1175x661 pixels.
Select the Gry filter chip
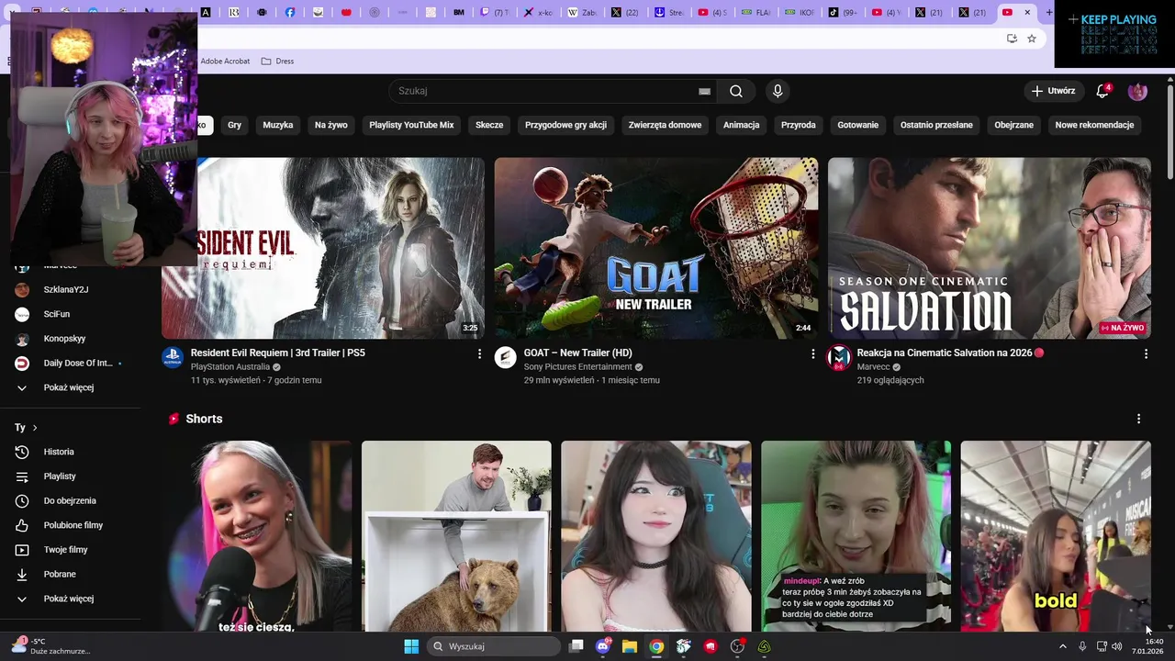(x=235, y=125)
